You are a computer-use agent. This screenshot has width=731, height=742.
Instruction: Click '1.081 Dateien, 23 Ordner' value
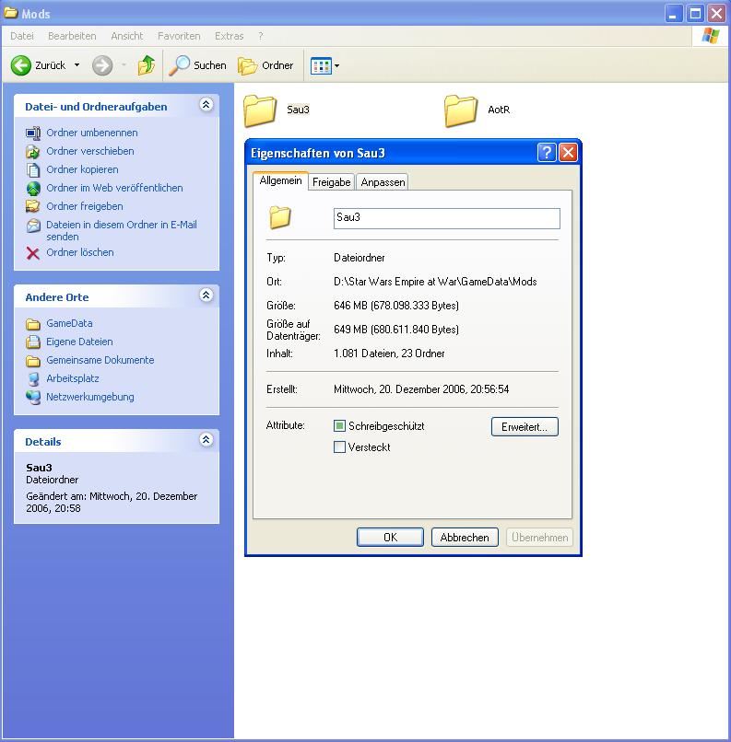click(x=389, y=354)
